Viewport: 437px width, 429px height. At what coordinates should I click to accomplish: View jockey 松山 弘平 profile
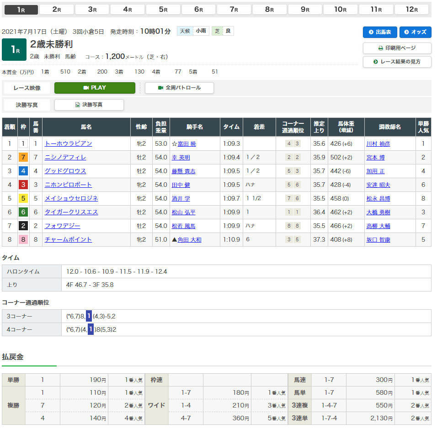[183, 212]
